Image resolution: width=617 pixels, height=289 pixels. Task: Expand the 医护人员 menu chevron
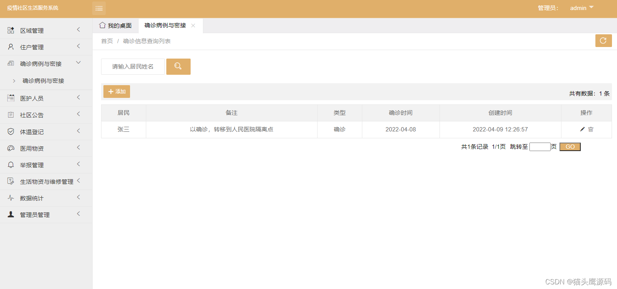pyautogui.click(x=79, y=97)
